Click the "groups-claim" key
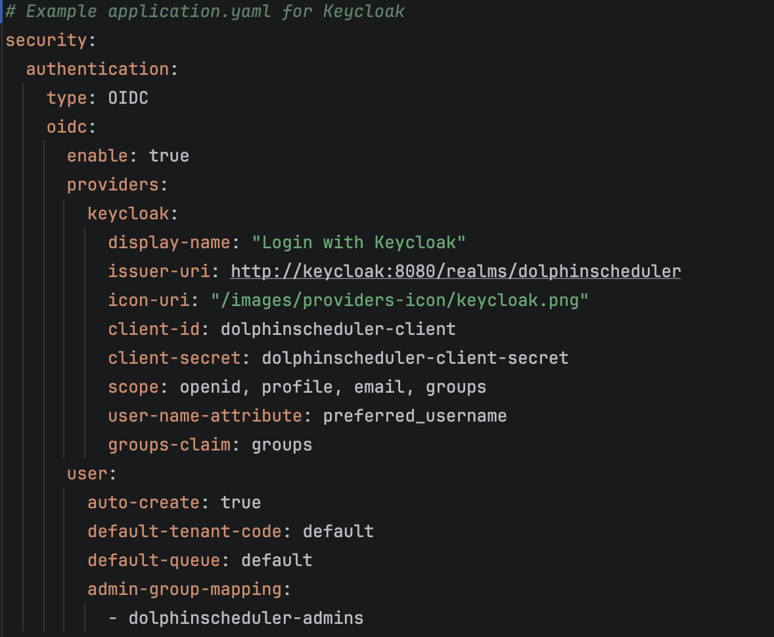Image resolution: width=774 pixels, height=637 pixels. [169, 445]
